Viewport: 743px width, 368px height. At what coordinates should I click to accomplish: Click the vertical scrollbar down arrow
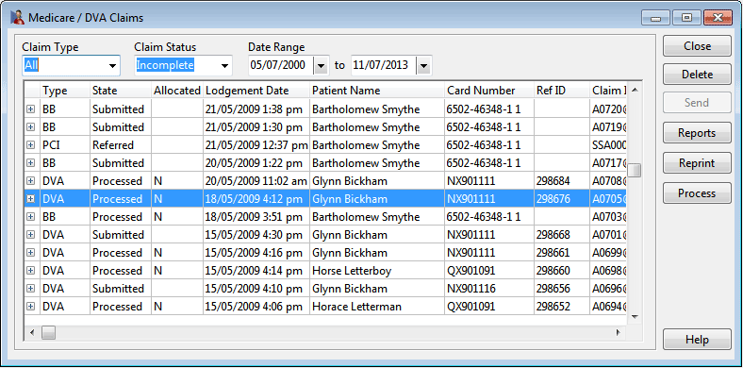635,317
